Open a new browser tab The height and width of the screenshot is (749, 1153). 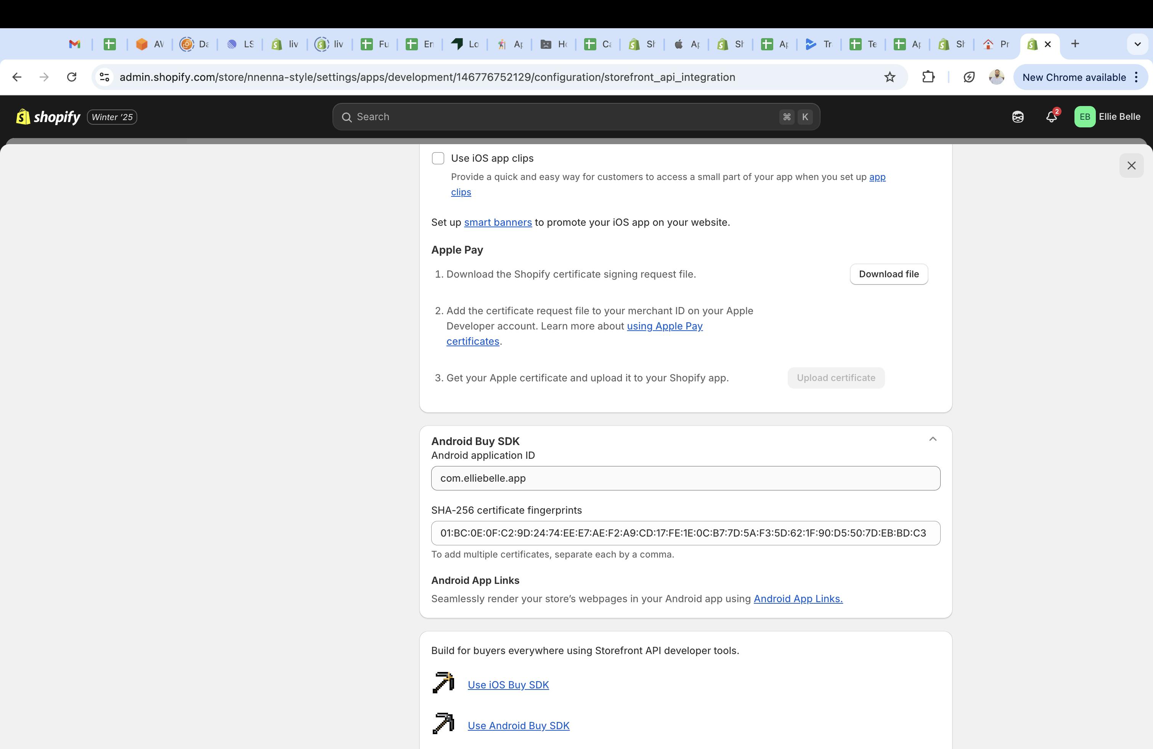[x=1075, y=44]
